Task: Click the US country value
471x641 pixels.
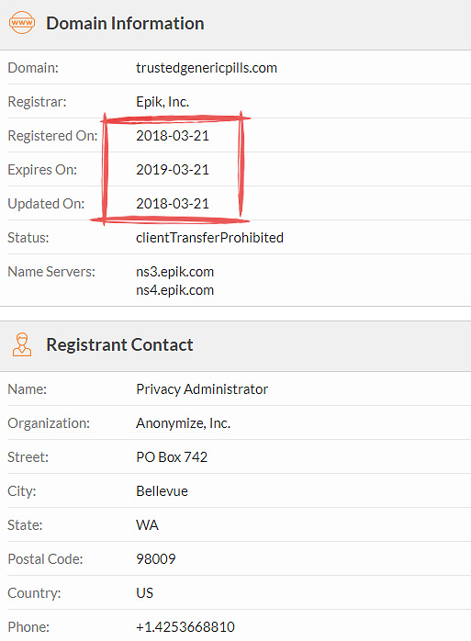Action: coord(144,592)
